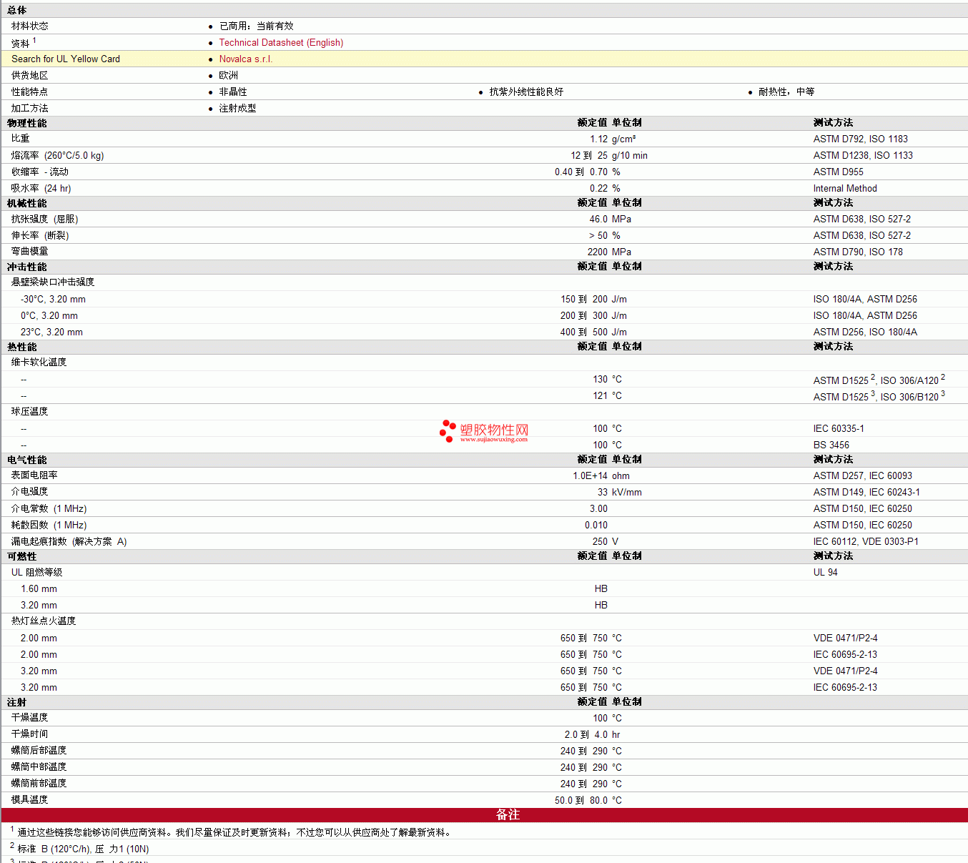This screenshot has height=863, width=968.
Task: Open the Novalca s.r.l. link
Action: 245,59
